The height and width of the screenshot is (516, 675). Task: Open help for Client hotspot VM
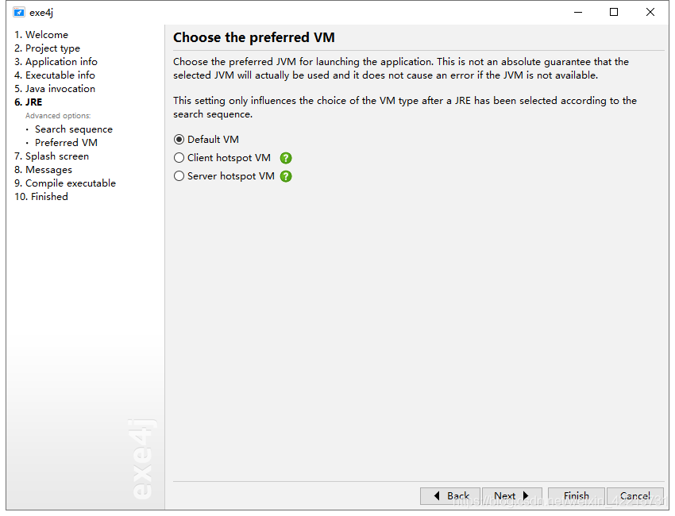pyautogui.click(x=286, y=158)
